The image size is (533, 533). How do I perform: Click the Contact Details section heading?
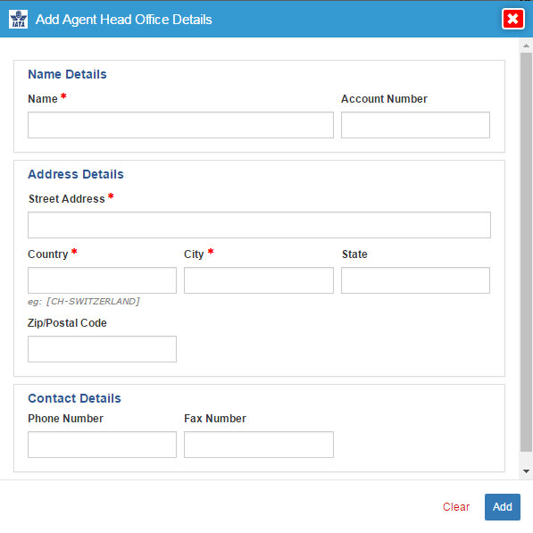pos(74,398)
